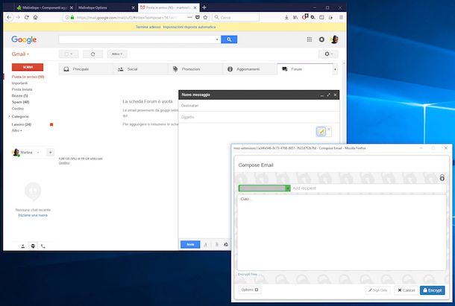Open the Firefox hamburger menu
This screenshot has width=455, height=306.
pyautogui.click(x=342, y=17)
